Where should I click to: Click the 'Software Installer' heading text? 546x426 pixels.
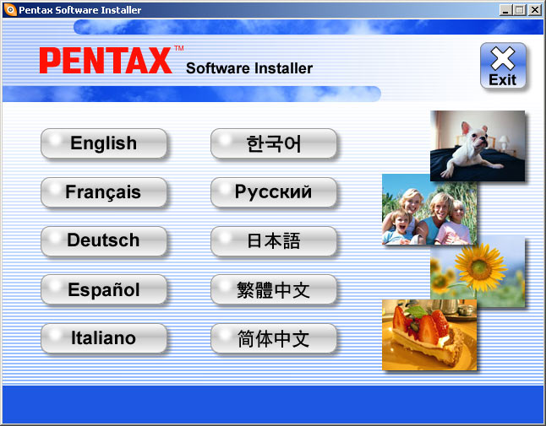tap(249, 68)
